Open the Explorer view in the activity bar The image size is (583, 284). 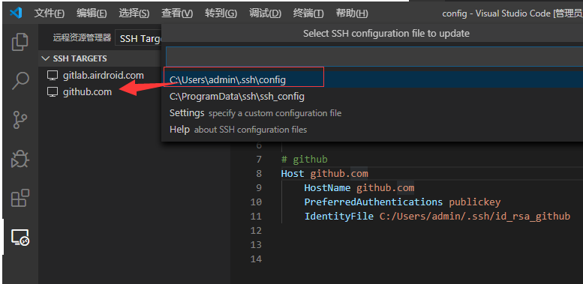click(x=20, y=42)
